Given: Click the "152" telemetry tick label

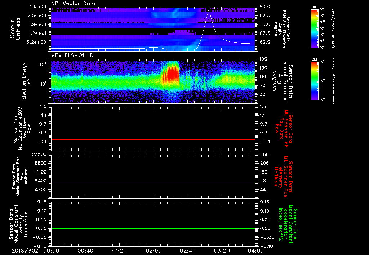Looking at the screenshot, I should pos(264,172).
